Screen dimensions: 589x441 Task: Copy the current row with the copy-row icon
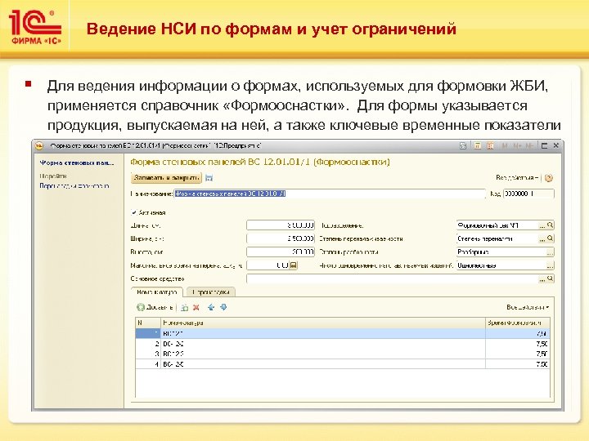[184, 308]
